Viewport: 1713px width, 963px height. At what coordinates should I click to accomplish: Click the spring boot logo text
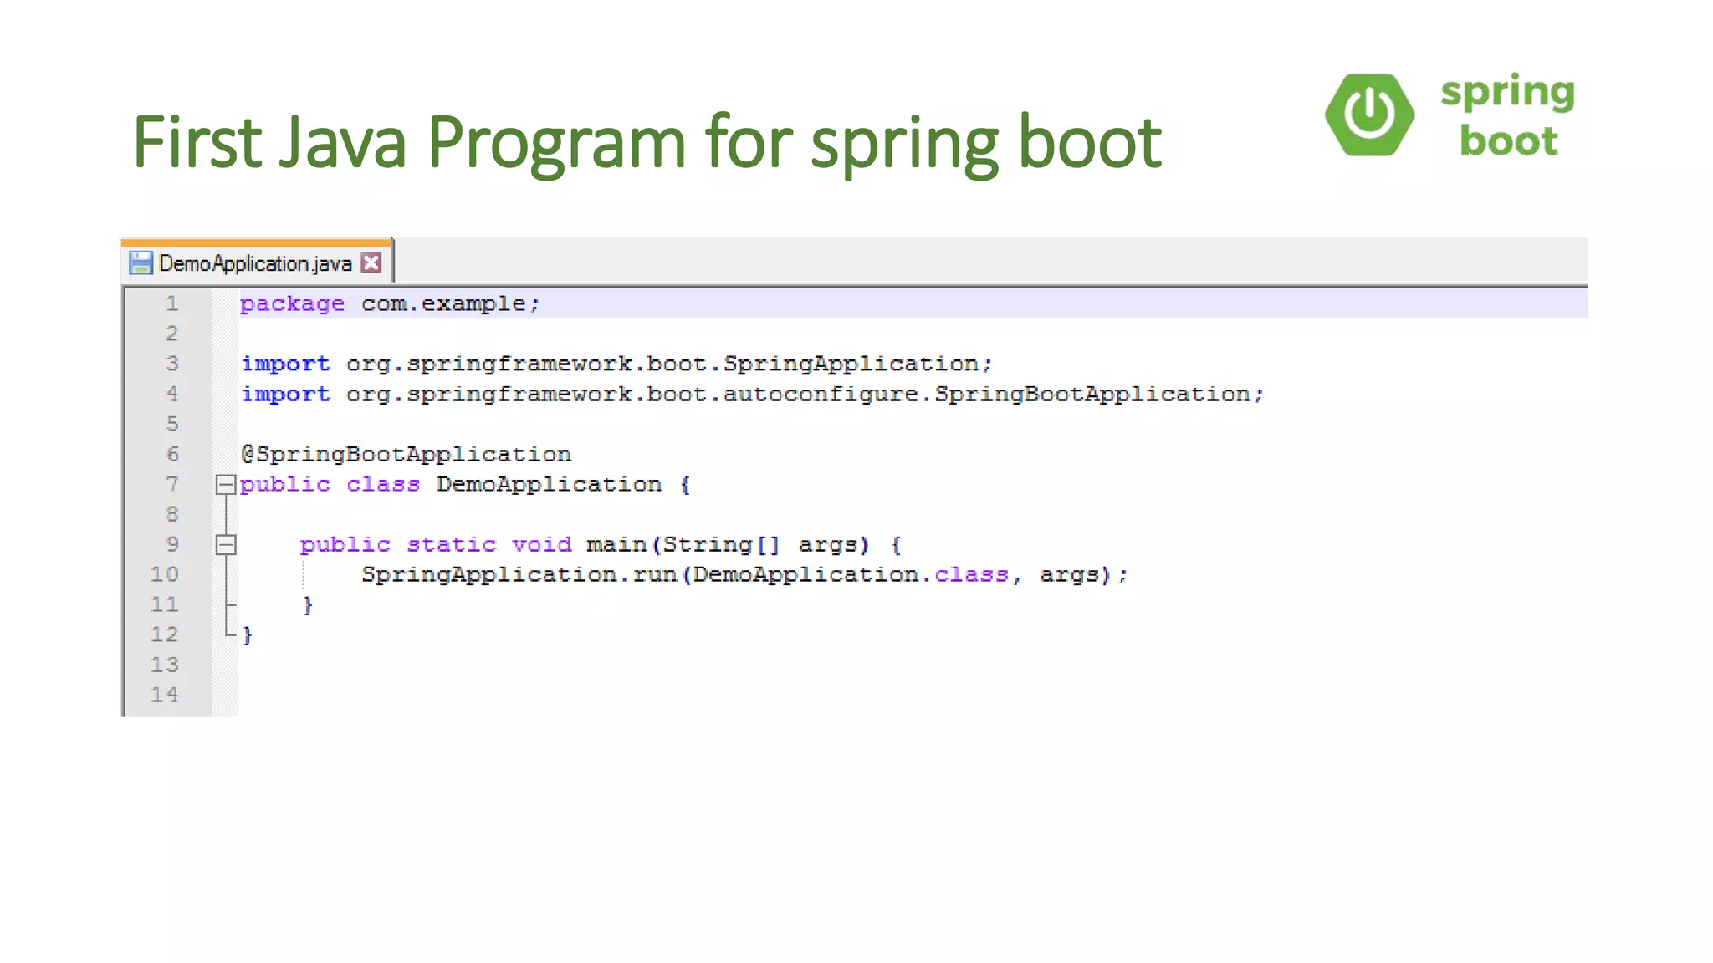coord(1507,115)
